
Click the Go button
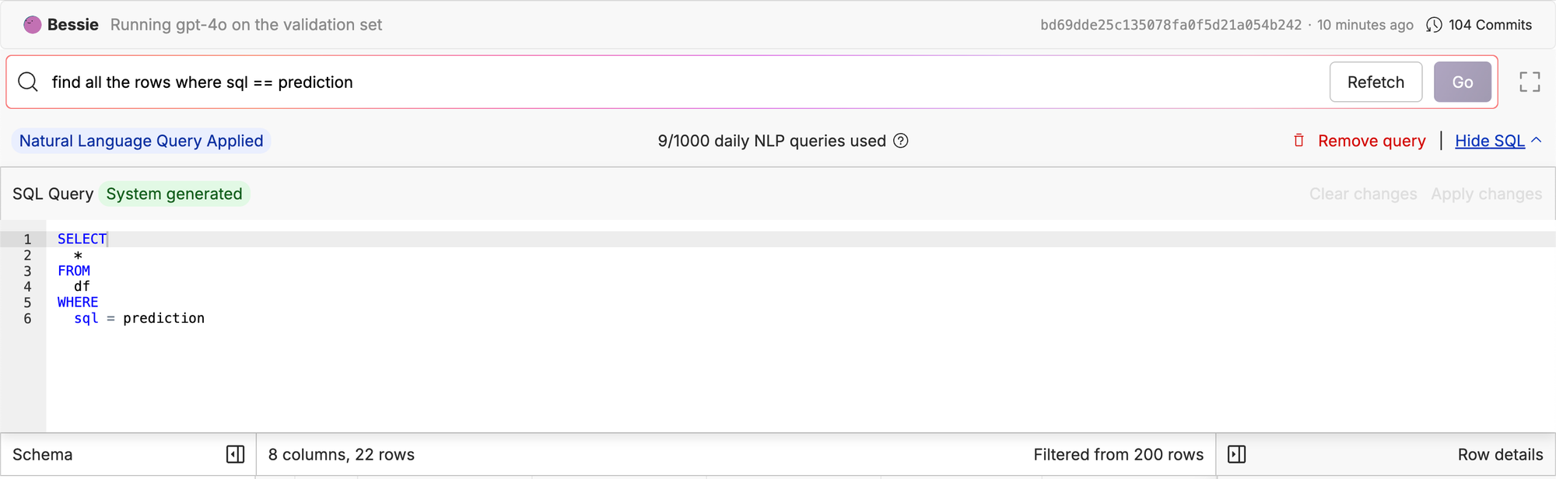[1463, 82]
